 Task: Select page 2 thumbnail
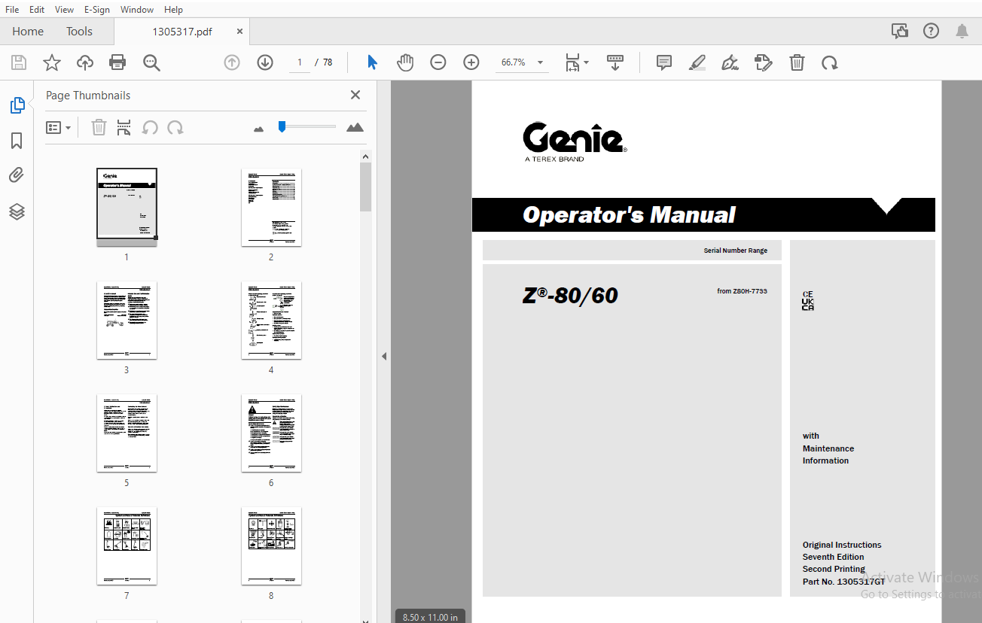pos(271,207)
